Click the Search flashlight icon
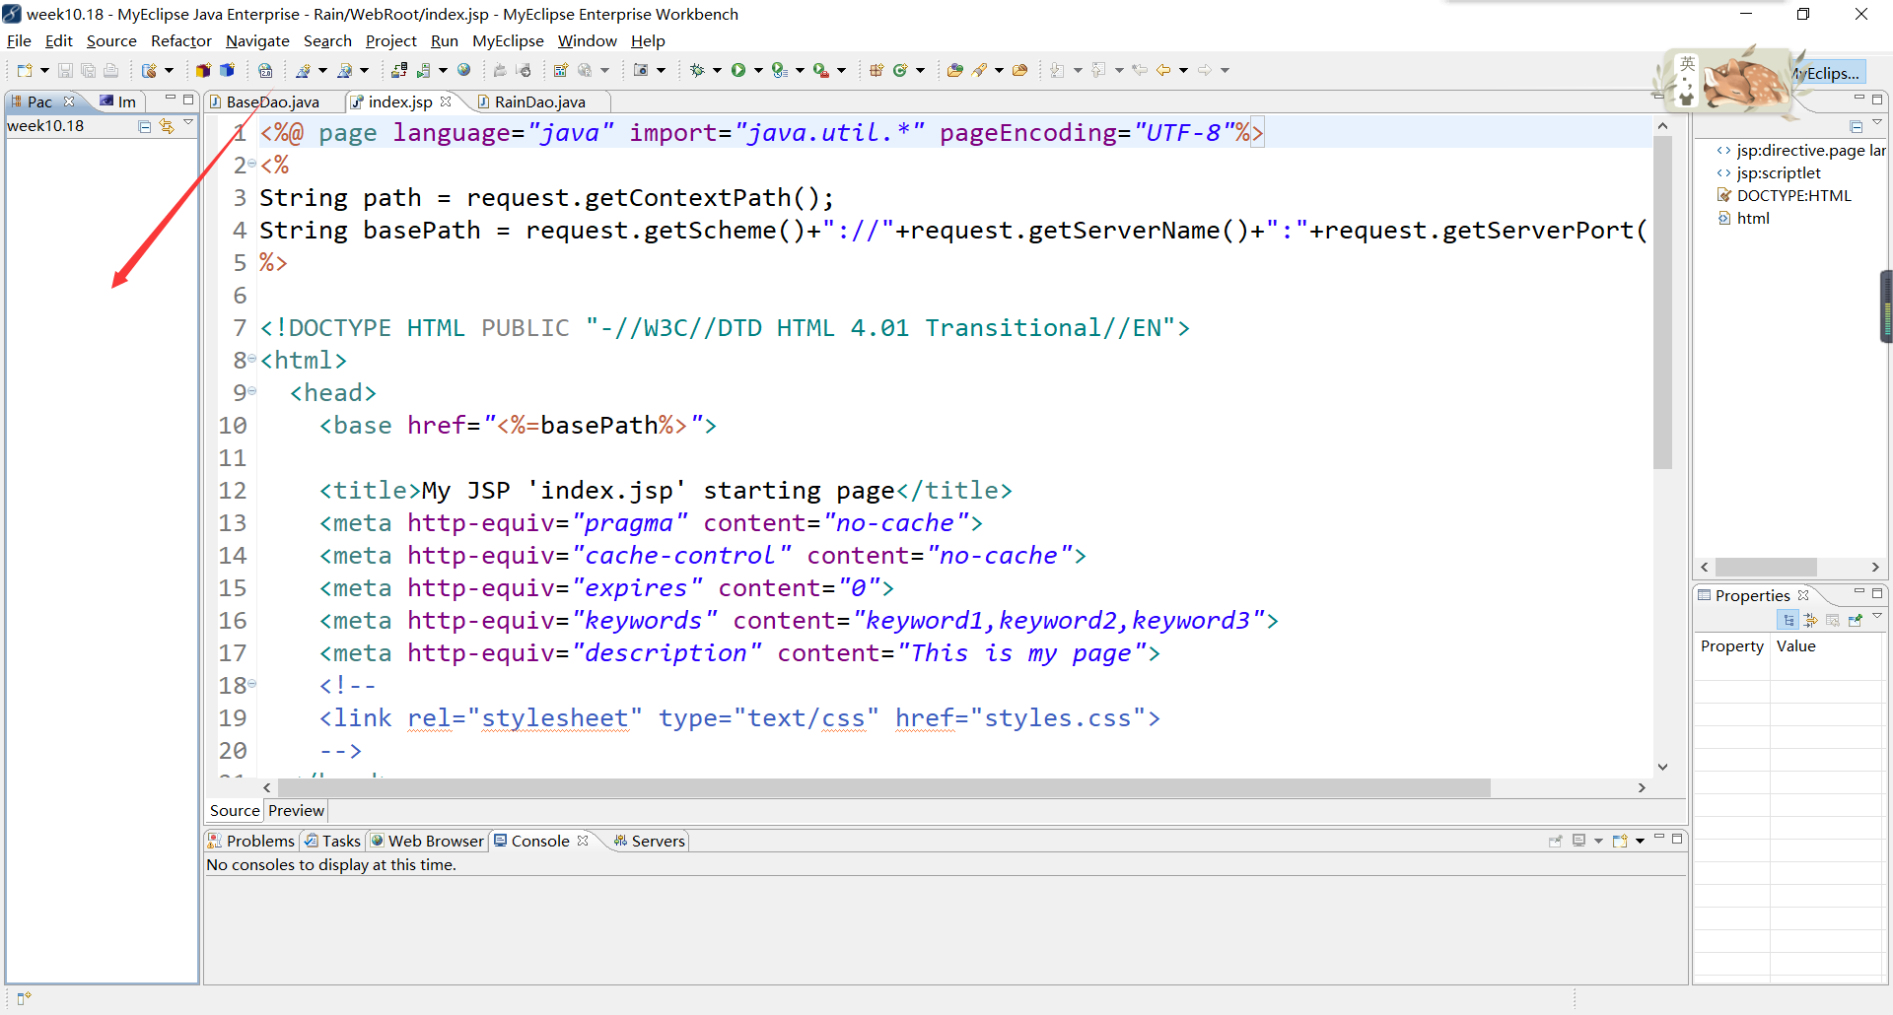1893x1015 pixels. coord(979,70)
